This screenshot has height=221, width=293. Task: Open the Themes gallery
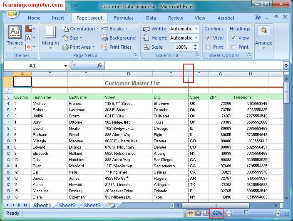pos(15,38)
